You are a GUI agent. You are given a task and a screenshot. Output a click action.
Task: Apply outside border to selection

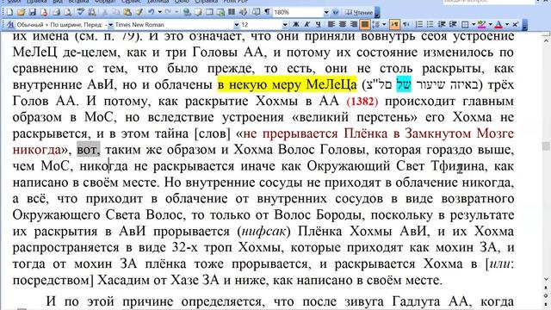(465, 24)
